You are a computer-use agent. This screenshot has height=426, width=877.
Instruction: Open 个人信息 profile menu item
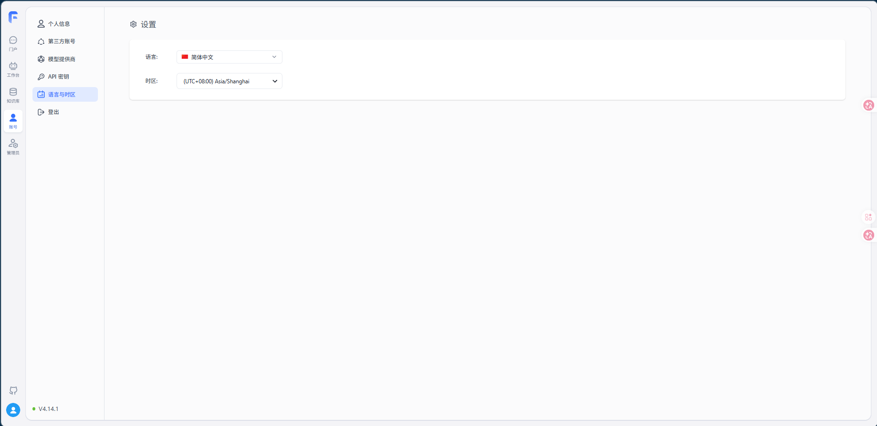point(65,24)
